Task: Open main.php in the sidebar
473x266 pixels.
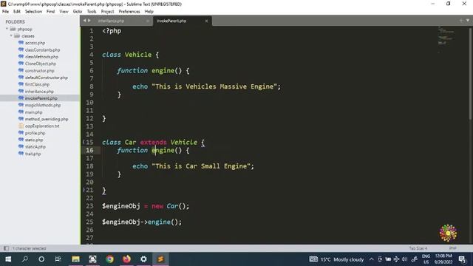Action: [33, 112]
